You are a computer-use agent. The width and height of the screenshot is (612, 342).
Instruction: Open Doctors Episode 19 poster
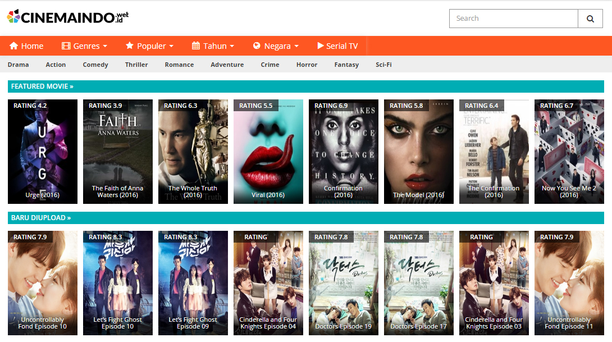[344, 283]
